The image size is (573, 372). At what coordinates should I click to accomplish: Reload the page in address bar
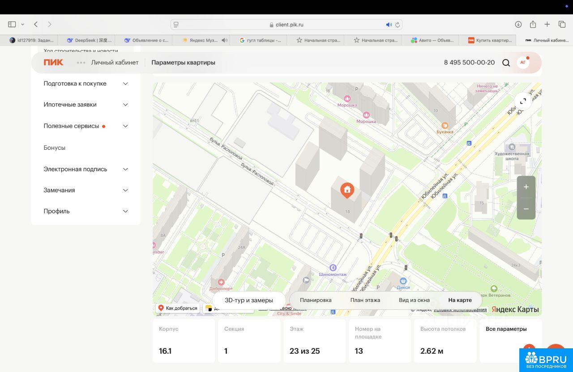tap(397, 25)
